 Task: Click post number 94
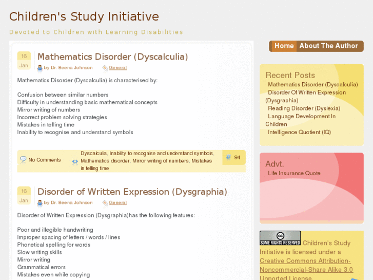click(x=237, y=158)
